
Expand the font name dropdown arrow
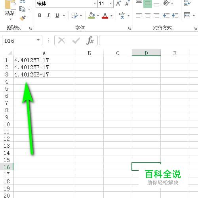pos(95,4)
